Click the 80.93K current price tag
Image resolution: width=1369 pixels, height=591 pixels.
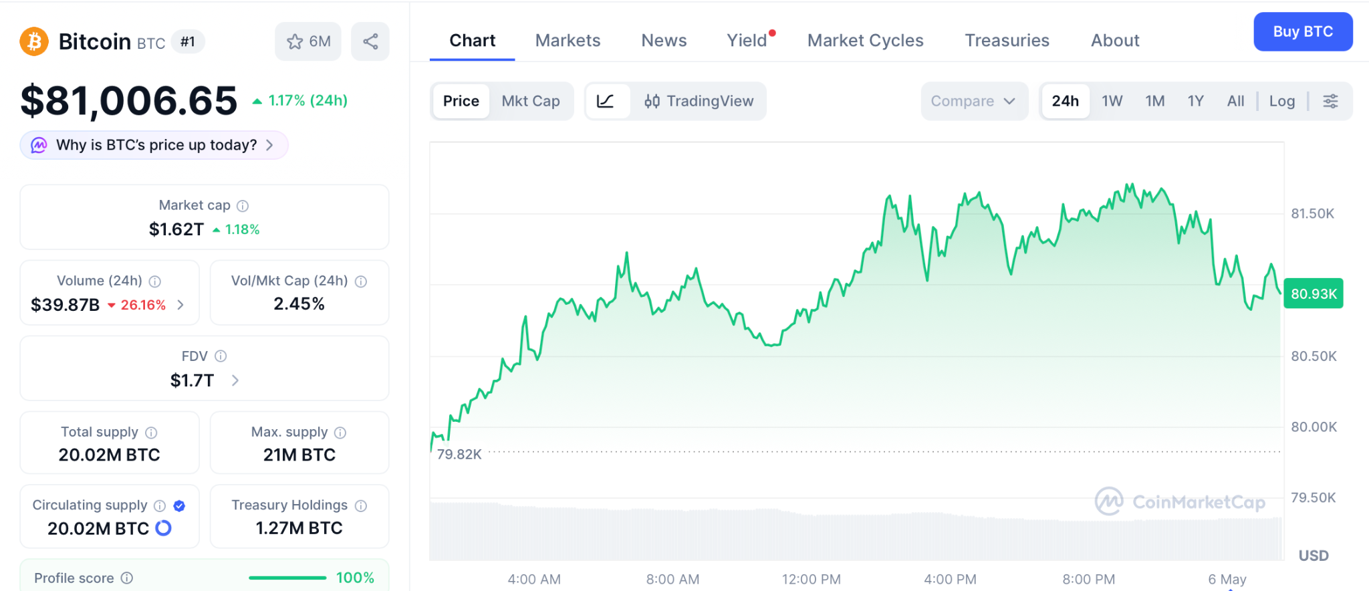tap(1314, 293)
